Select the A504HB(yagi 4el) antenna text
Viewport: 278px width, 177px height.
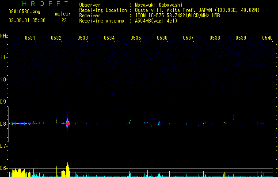click(156, 21)
